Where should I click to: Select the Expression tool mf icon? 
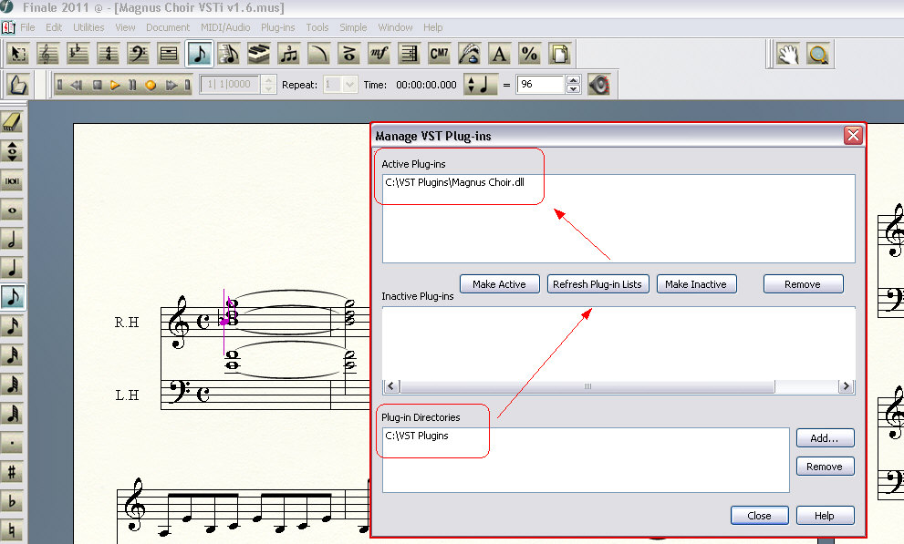pos(379,54)
